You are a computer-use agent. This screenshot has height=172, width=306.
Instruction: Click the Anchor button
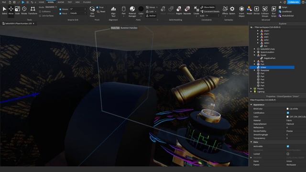point(151,16)
